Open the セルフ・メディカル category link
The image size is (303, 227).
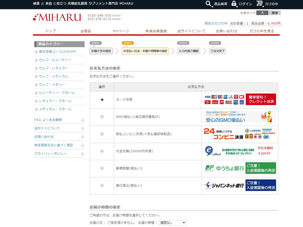53,77
